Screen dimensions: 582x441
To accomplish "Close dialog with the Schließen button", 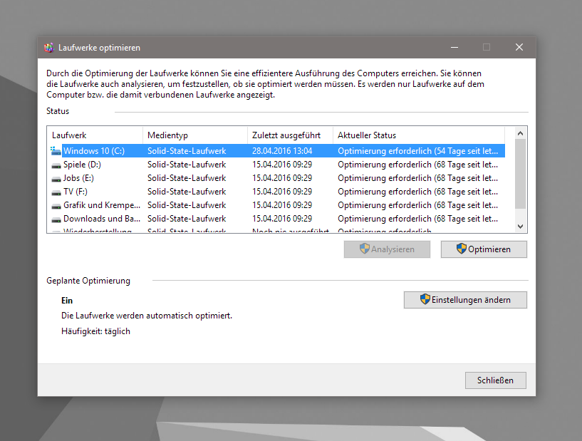I will click(x=496, y=380).
